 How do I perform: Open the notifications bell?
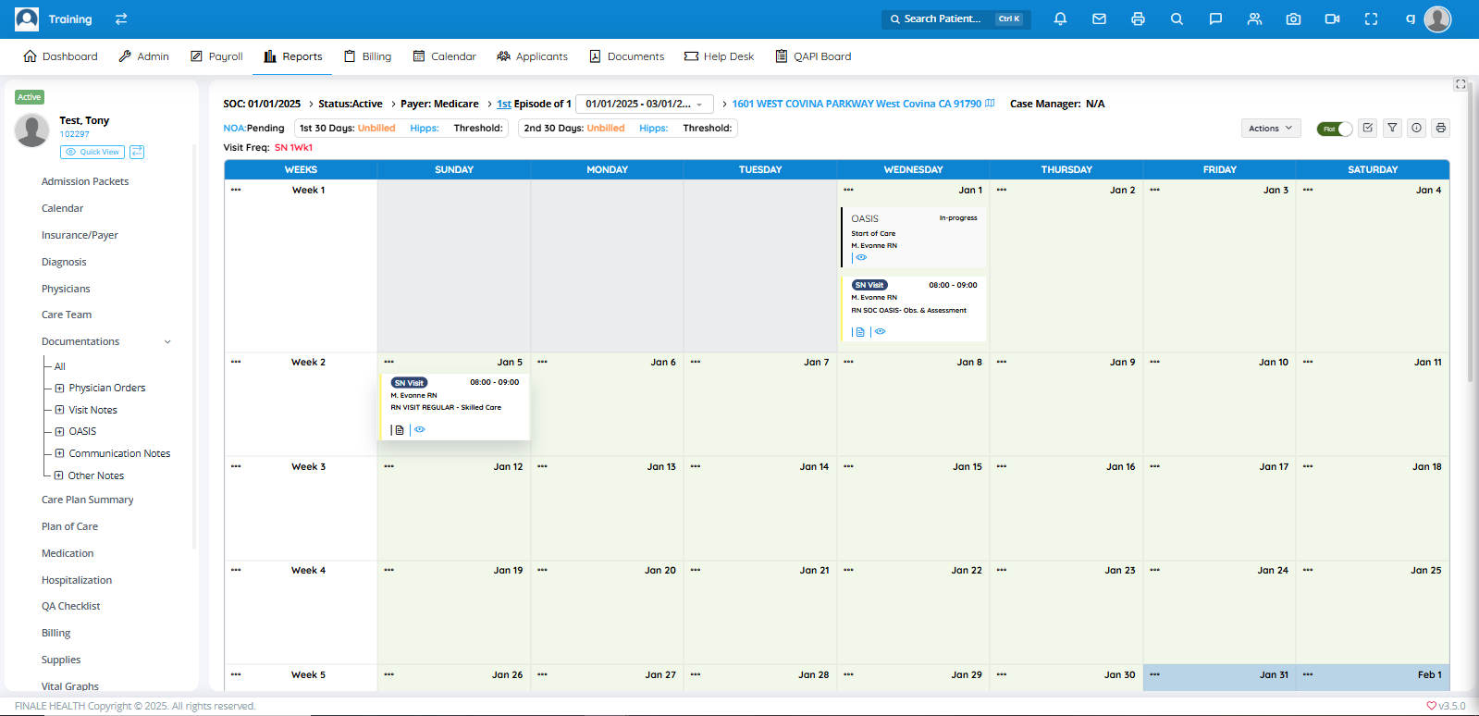(x=1060, y=19)
